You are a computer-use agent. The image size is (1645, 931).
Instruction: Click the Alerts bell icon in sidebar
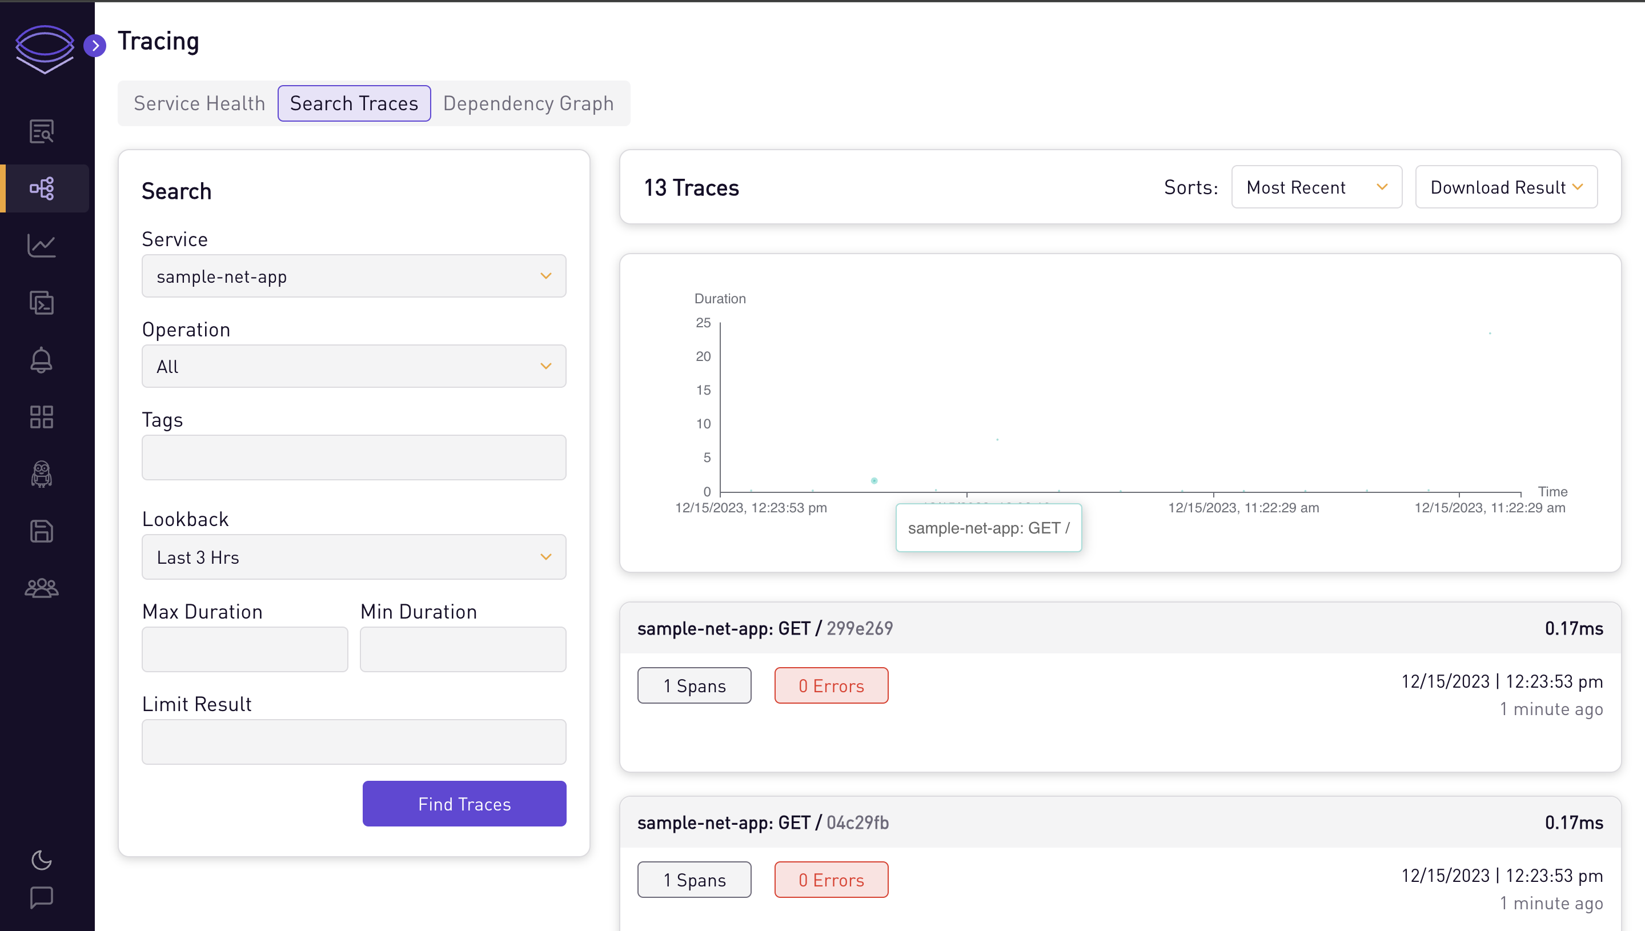[42, 359]
